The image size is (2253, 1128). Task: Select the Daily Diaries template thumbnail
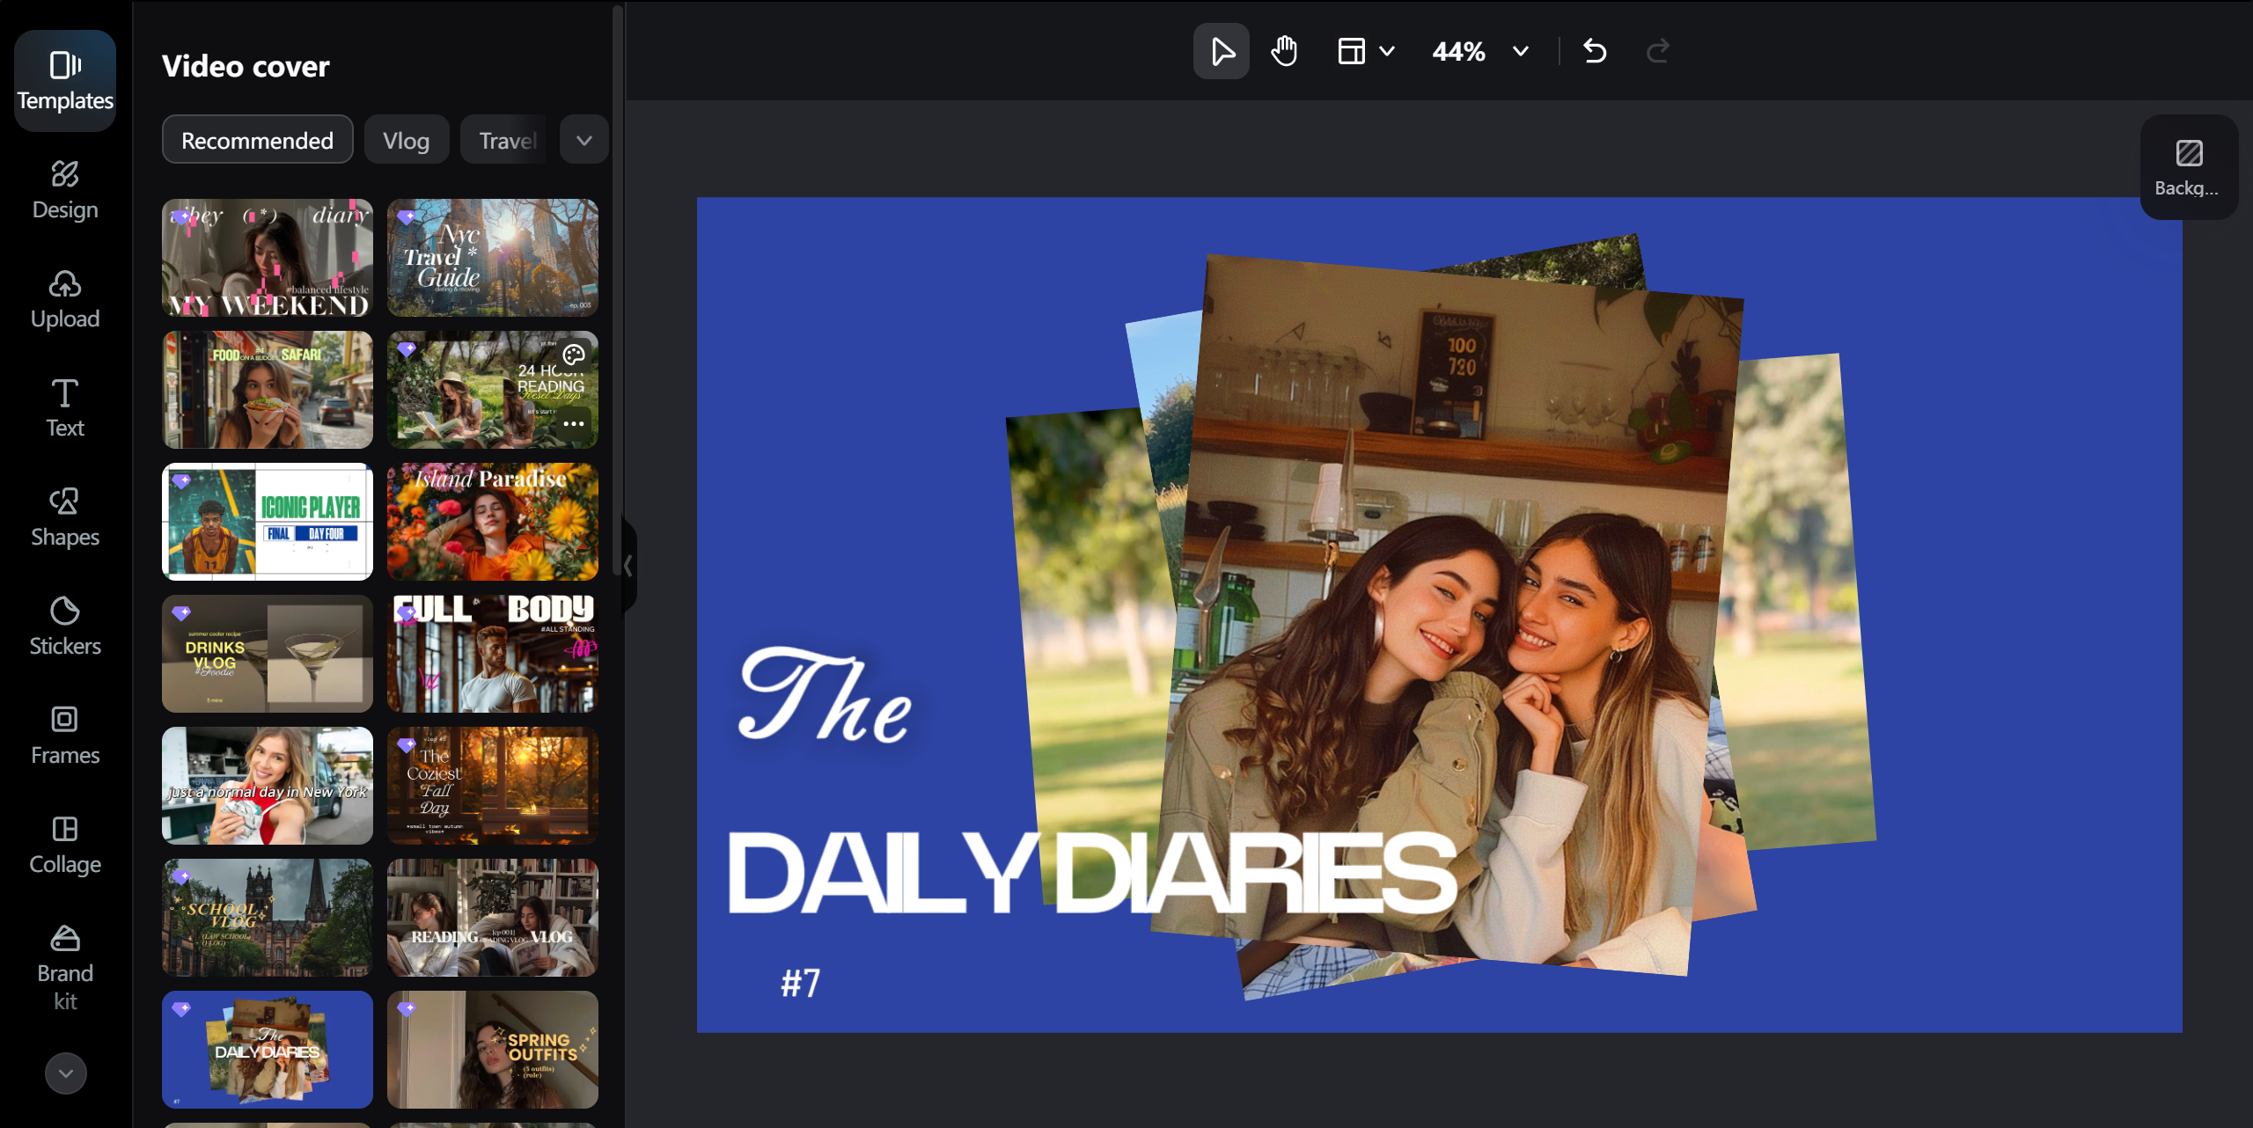coord(267,1049)
